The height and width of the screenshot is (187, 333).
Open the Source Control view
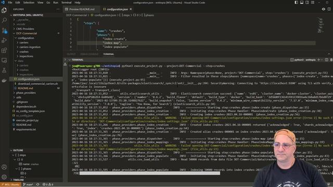[x=4, y=31]
